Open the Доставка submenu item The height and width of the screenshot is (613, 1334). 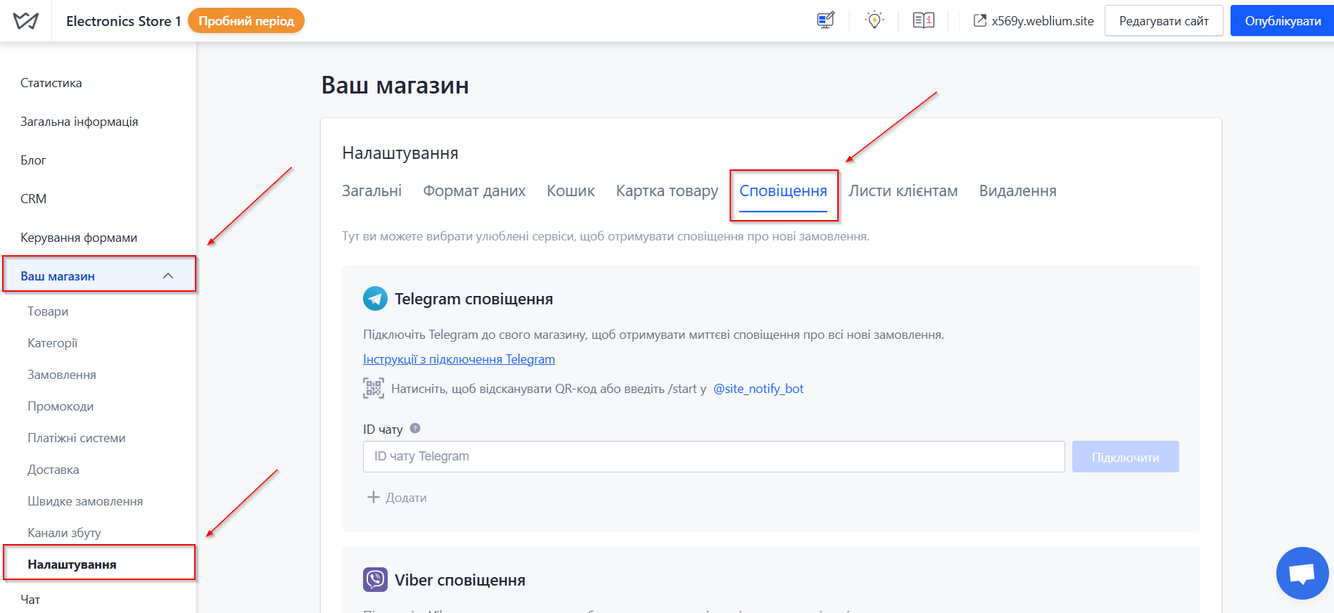pos(53,470)
